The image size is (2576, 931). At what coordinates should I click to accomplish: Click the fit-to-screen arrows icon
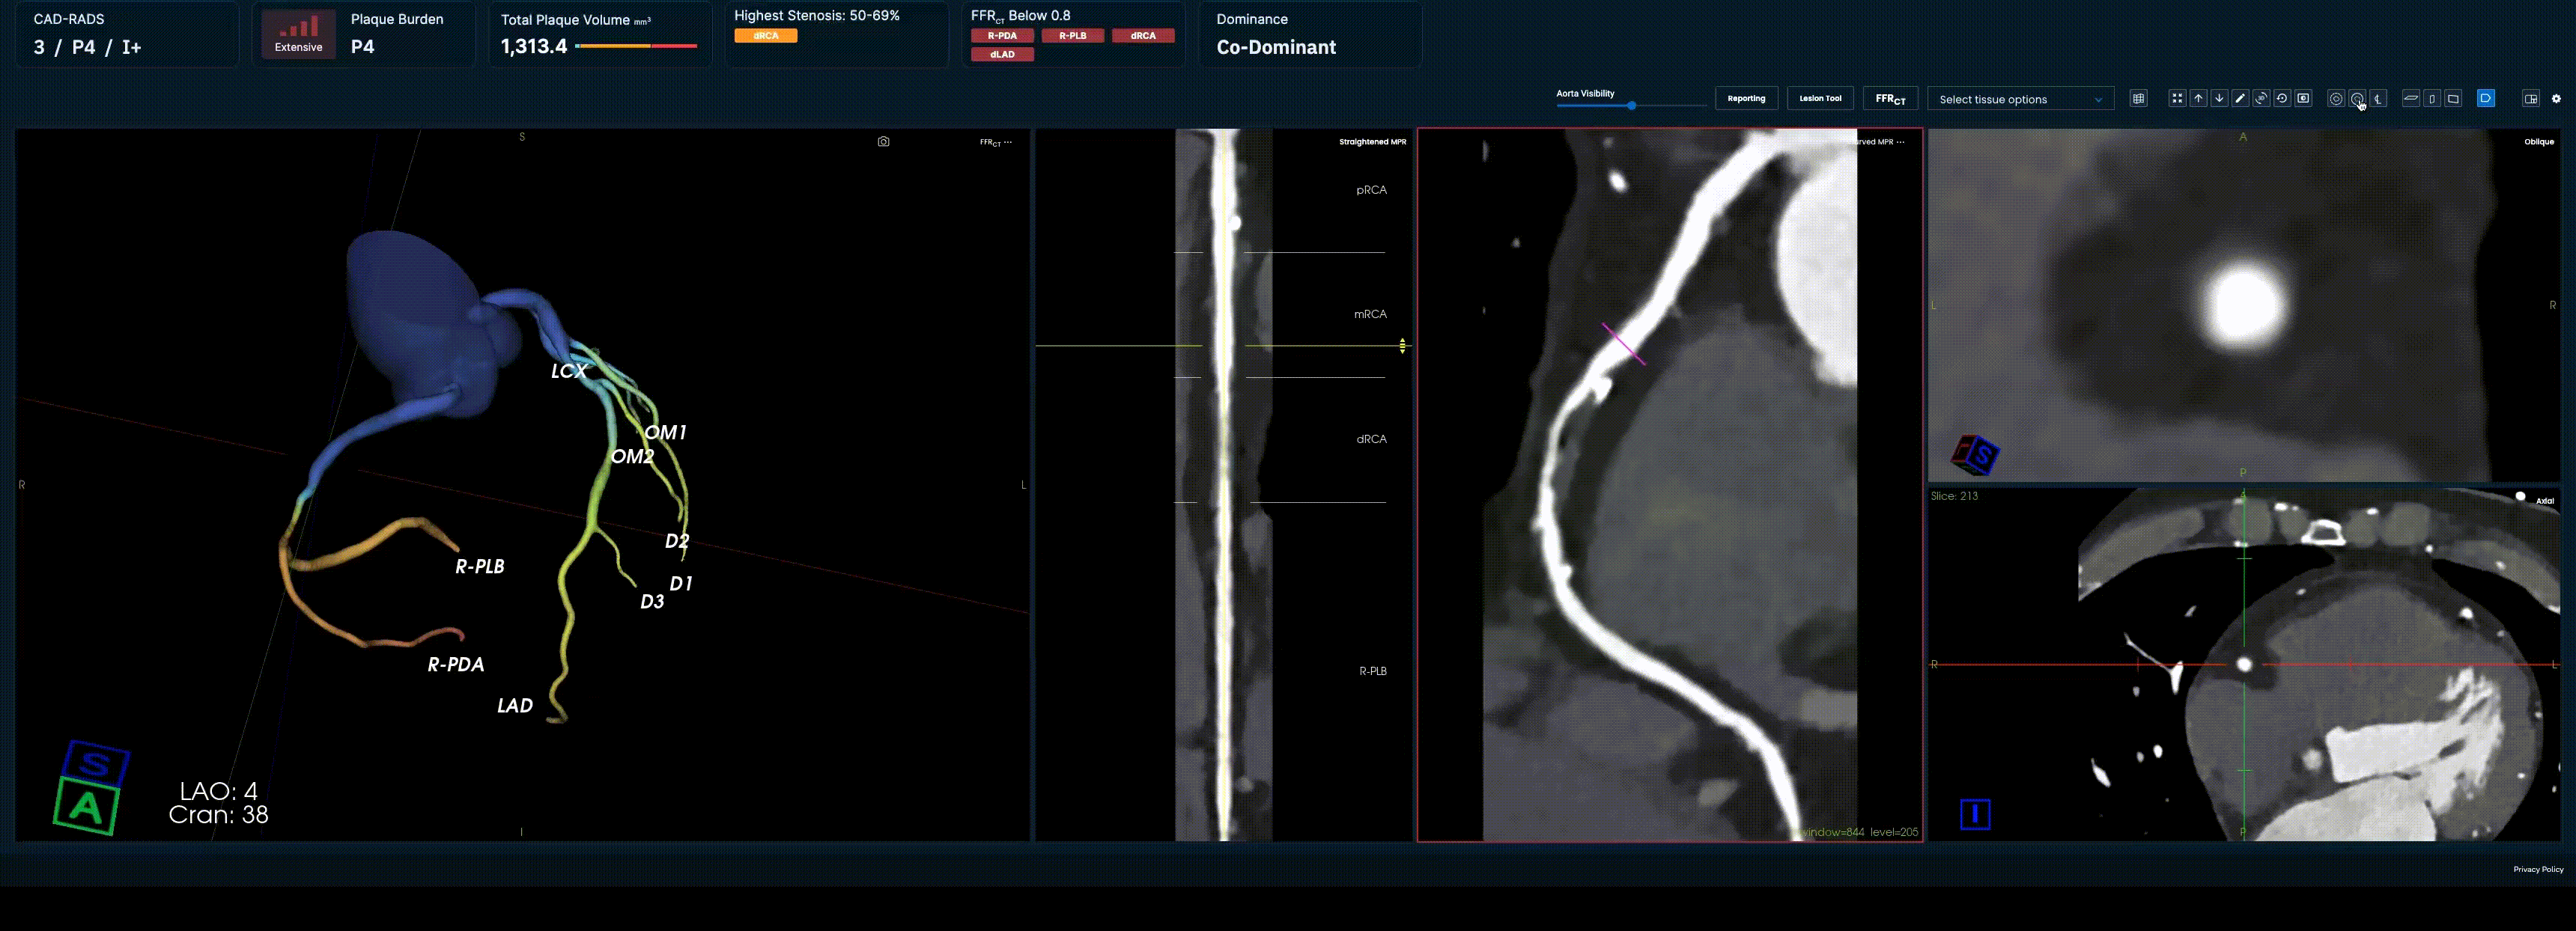pyautogui.click(x=2177, y=98)
